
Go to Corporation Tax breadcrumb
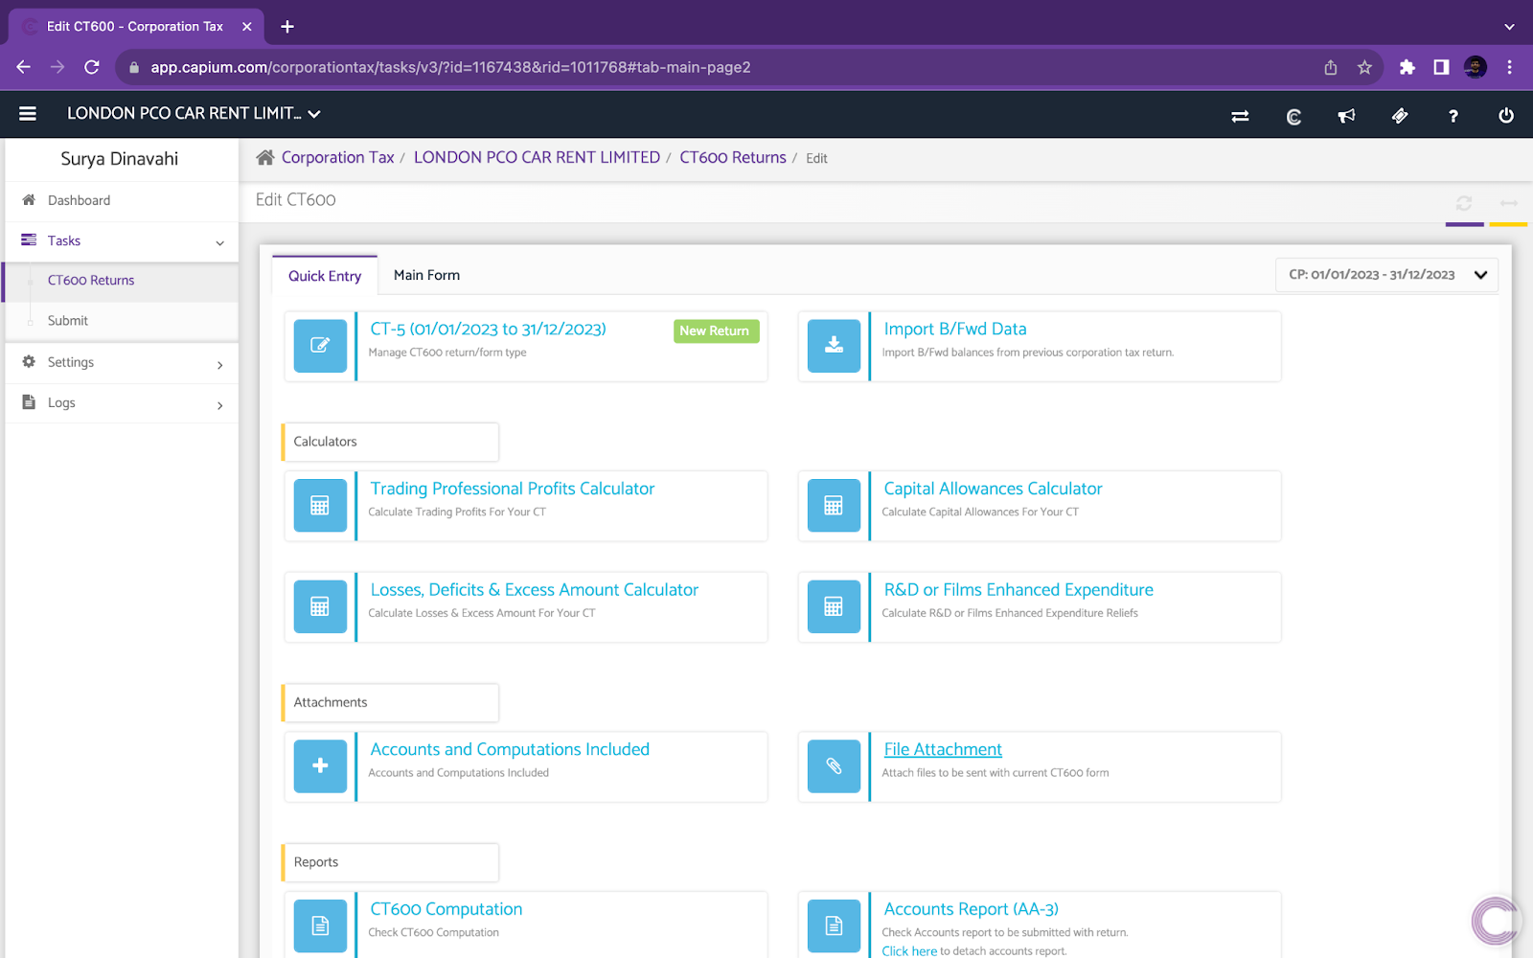click(337, 157)
